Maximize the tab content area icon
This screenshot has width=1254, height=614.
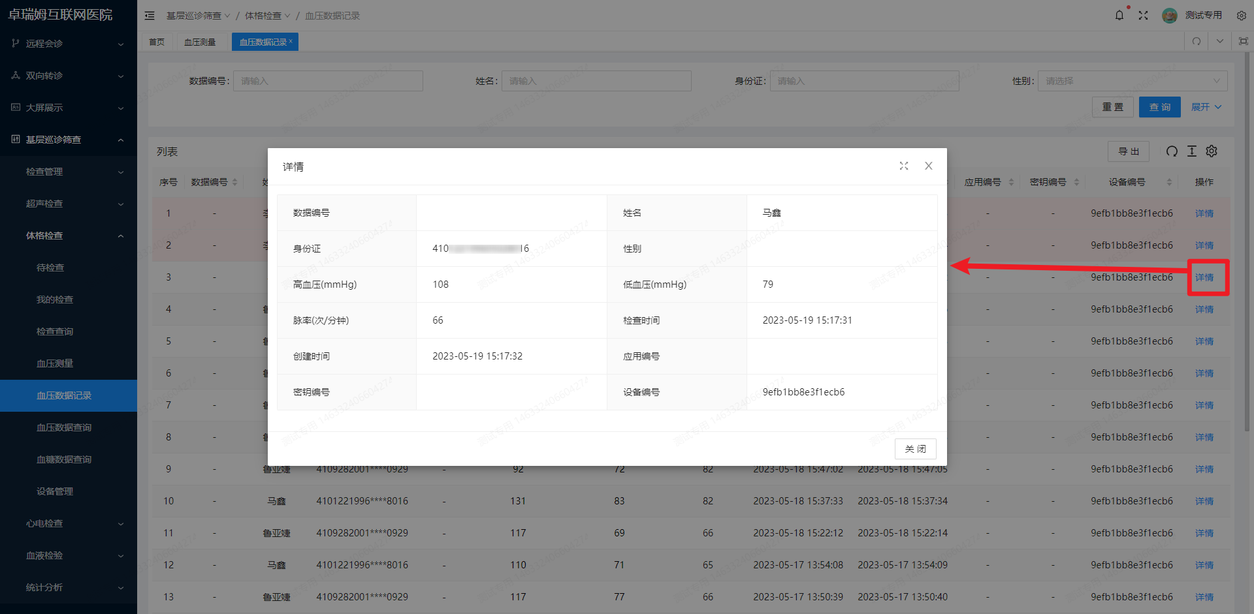[x=1244, y=41]
